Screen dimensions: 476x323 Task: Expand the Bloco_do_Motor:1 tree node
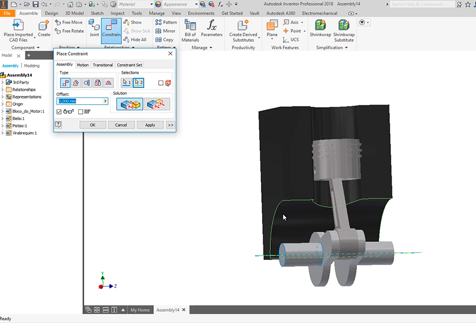coord(2,111)
